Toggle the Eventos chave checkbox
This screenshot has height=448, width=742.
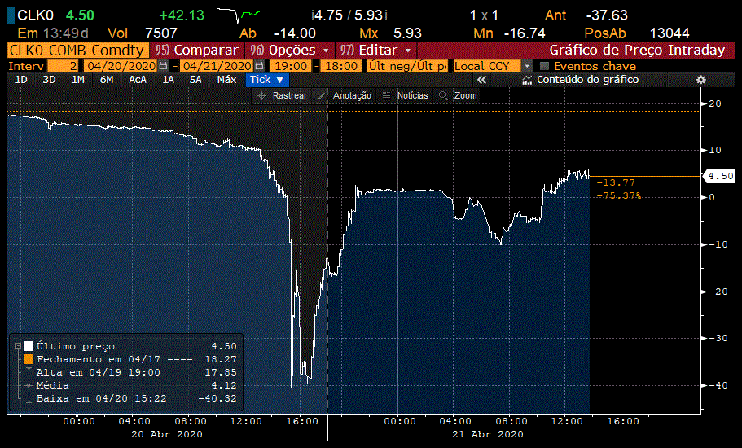coord(545,65)
